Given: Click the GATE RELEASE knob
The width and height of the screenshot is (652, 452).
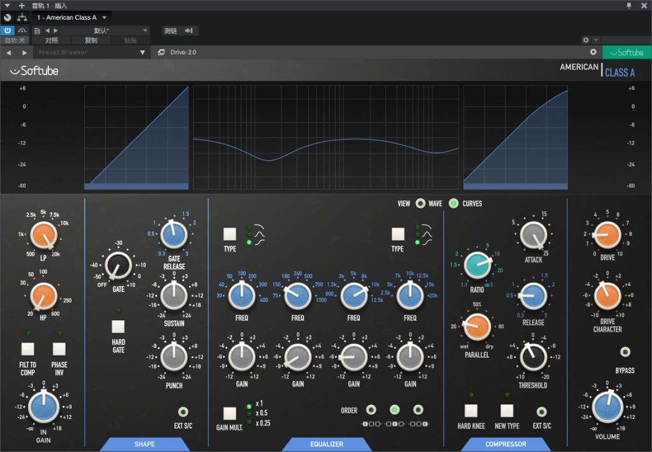Looking at the screenshot, I should pos(174,234).
